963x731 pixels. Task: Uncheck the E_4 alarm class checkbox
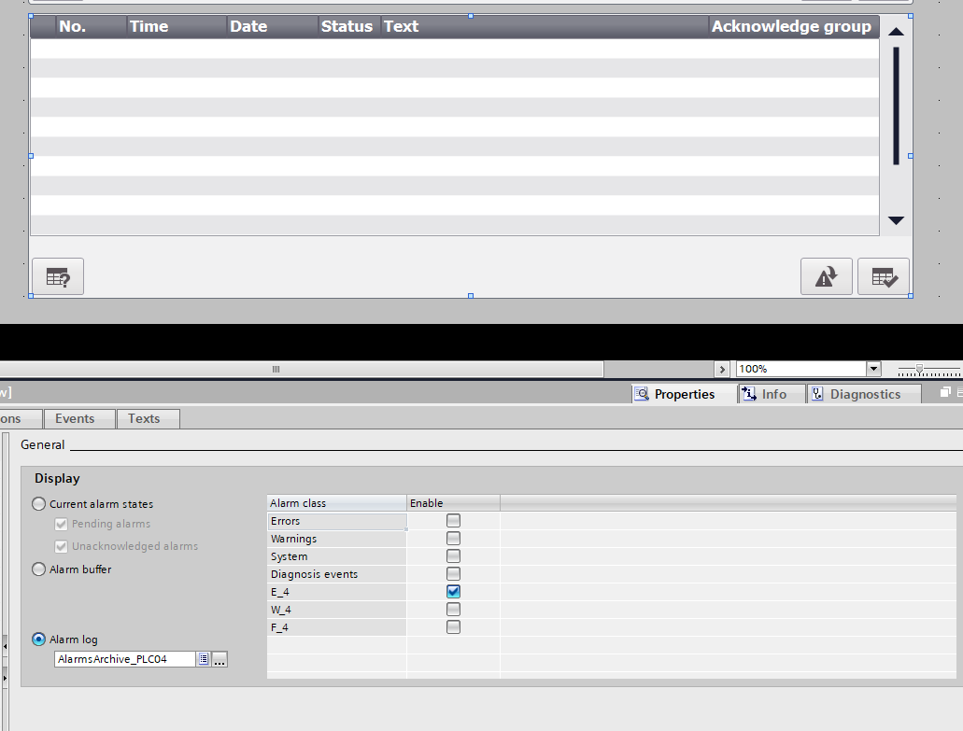[453, 592]
